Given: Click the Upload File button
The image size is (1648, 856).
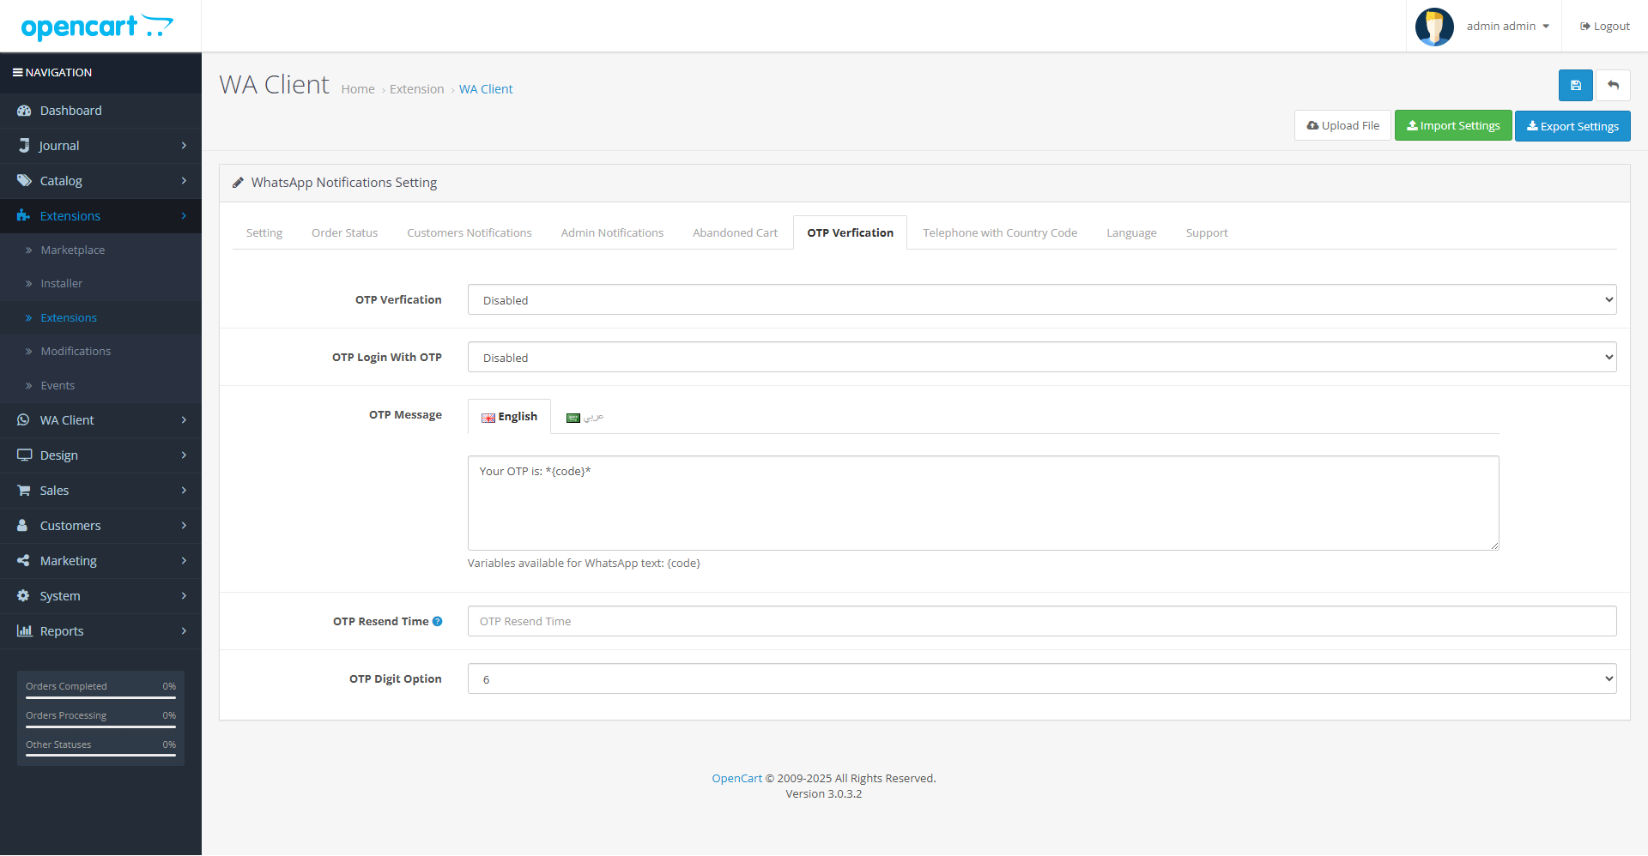Looking at the screenshot, I should click(x=1342, y=126).
